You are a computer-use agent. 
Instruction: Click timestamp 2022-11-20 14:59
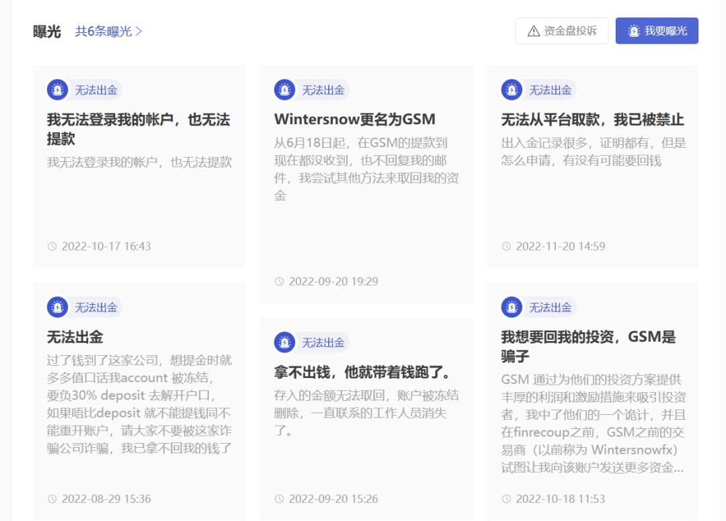(561, 246)
